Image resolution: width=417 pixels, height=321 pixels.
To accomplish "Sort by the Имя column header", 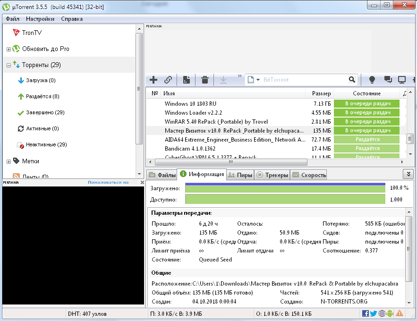I will coord(233,93).
